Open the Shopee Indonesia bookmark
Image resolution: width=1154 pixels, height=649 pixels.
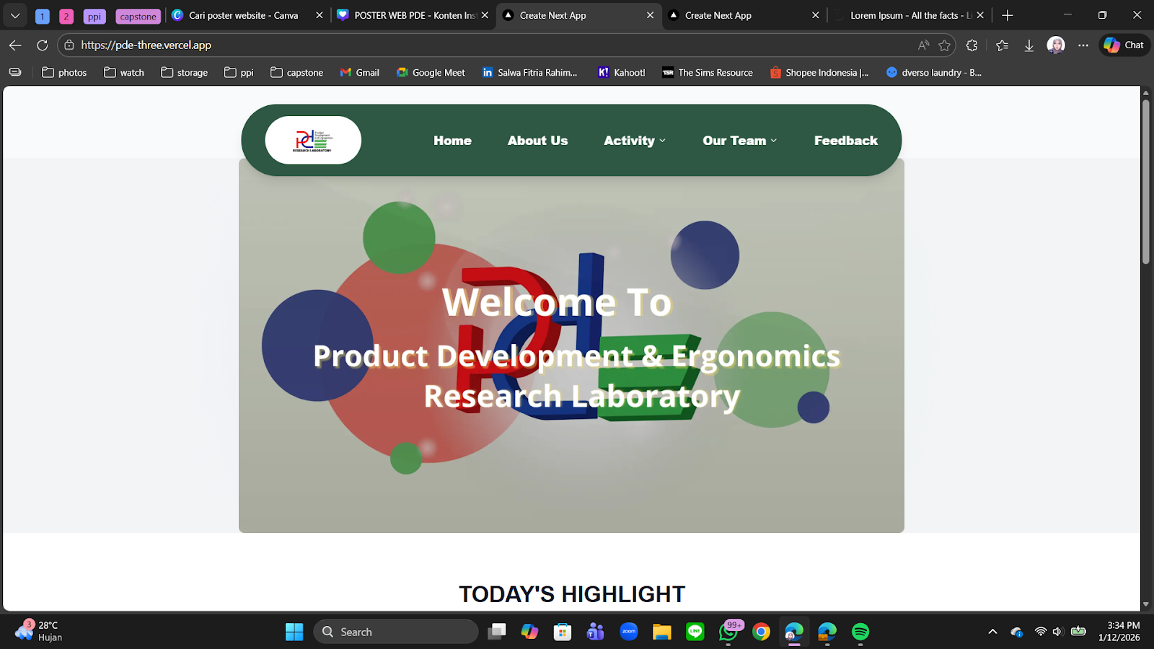pyautogui.click(x=819, y=72)
